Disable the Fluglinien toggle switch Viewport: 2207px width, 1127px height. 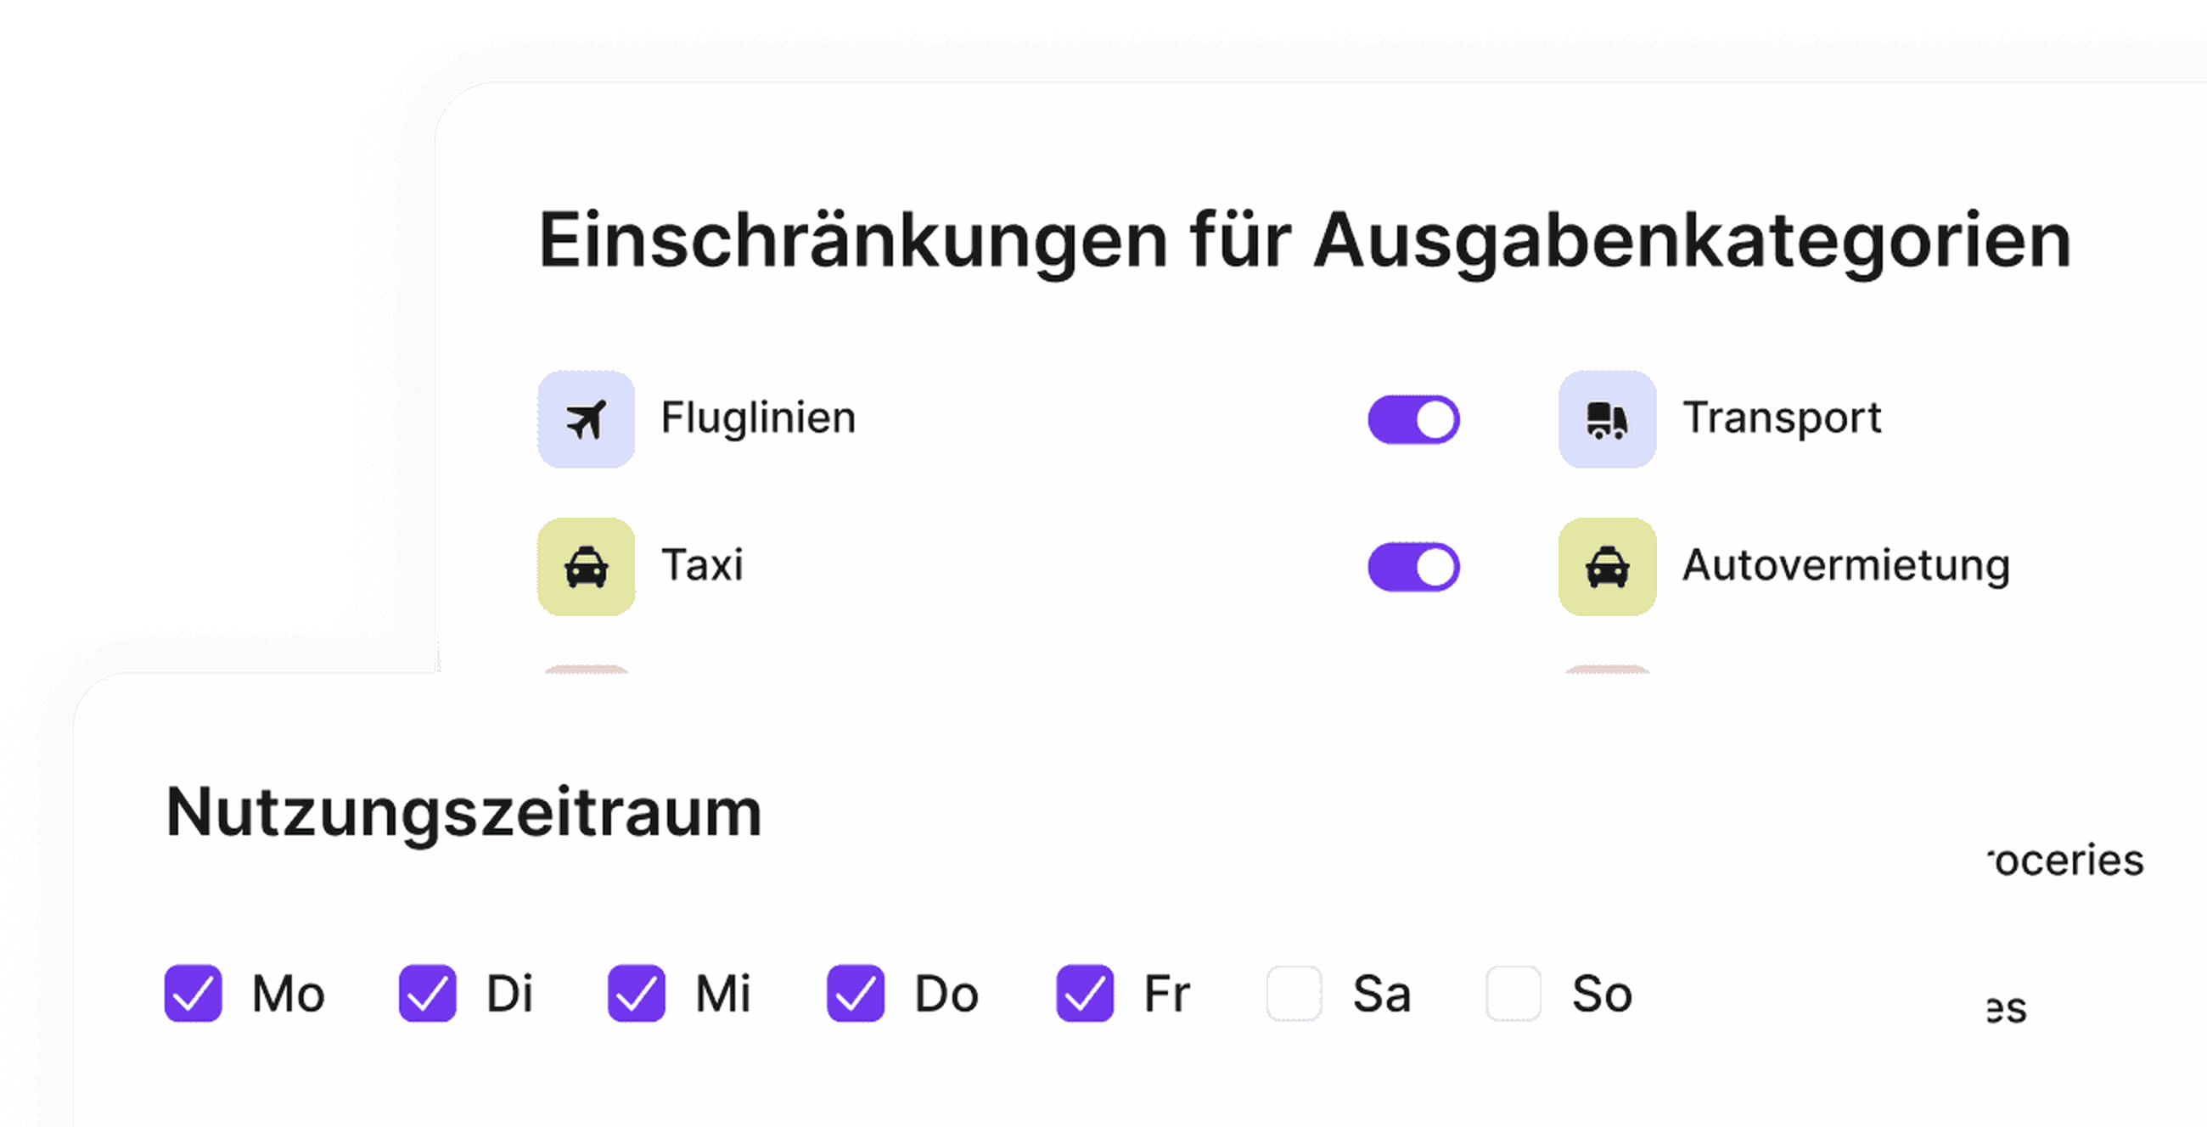click(1413, 419)
